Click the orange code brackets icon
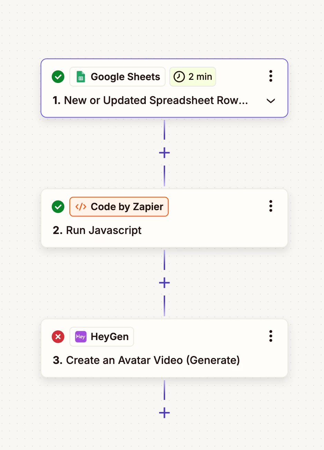This screenshot has height=450, width=324. click(x=81, y=207)
